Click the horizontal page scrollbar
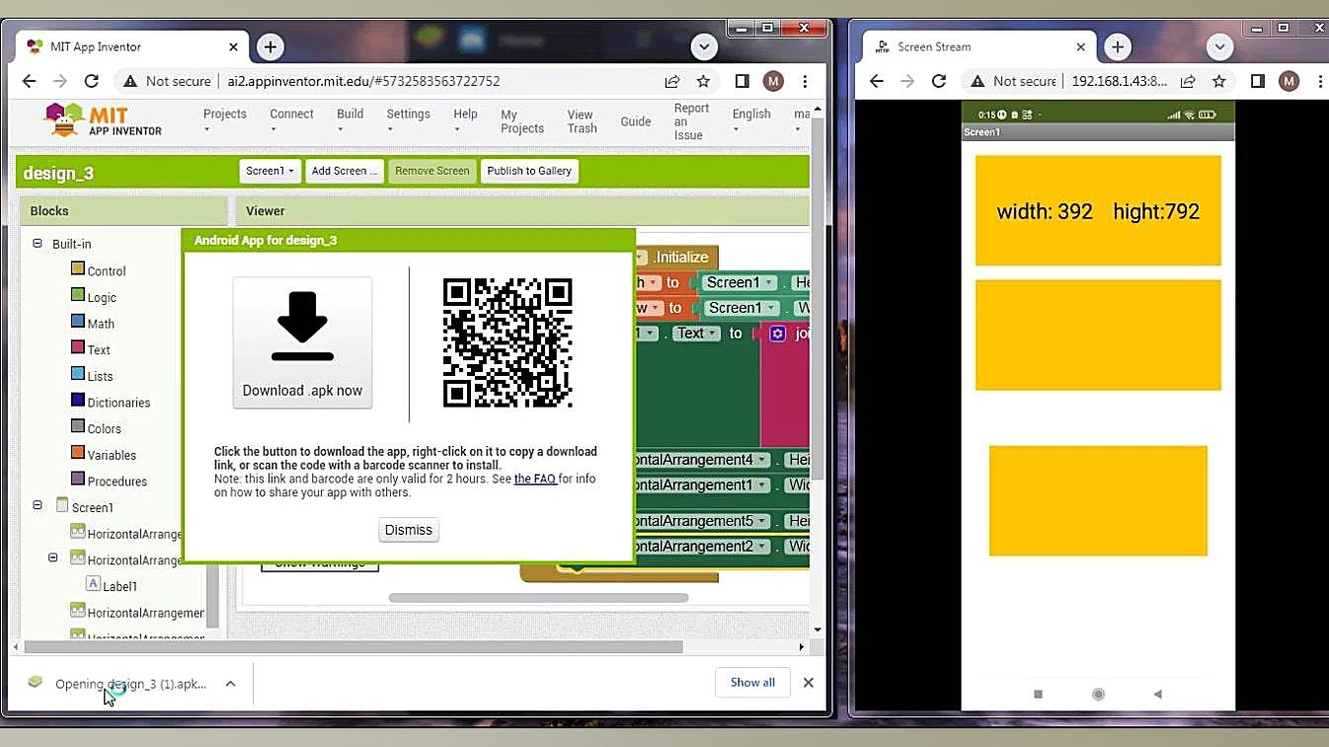This screenshot has height=747, width=1329. tap(352, 647)
